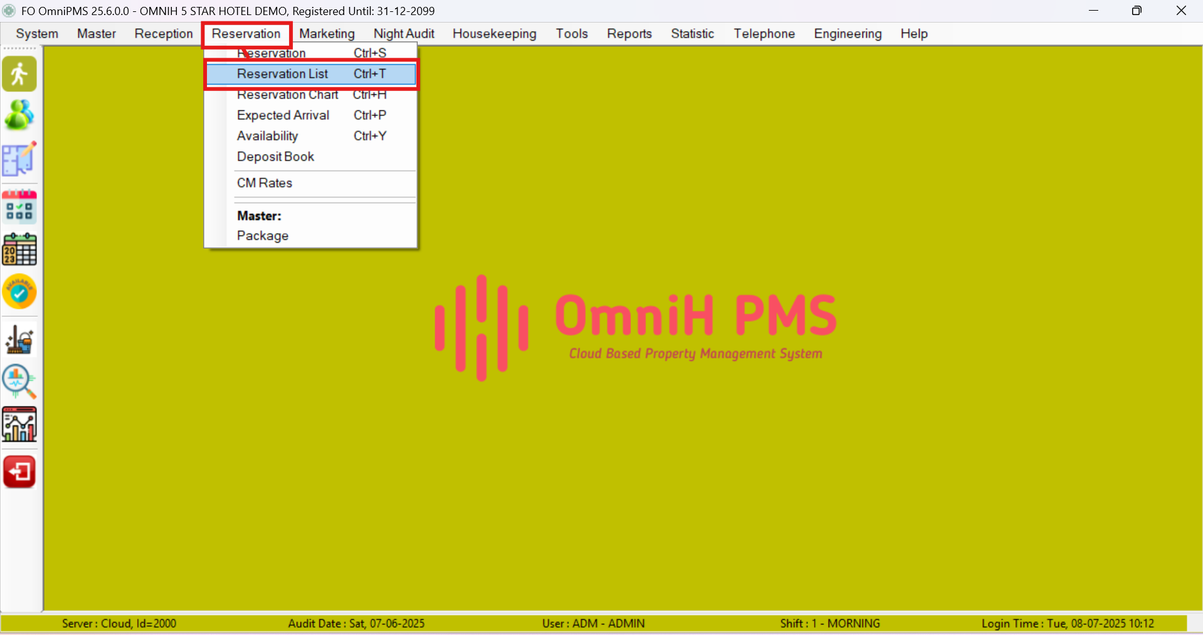Image resolution: width=1203 pixels, height=635 pixels.
Task: Click the magnifier statistics search icon
Action: coord(19,382)
